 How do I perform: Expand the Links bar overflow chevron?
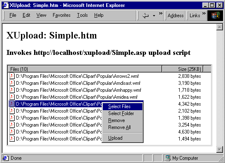pos(204,14)
